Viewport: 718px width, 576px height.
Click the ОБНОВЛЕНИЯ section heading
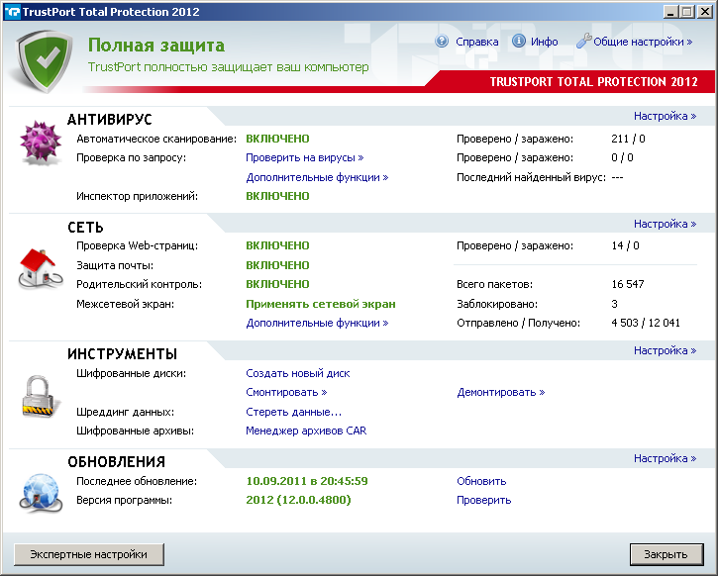pyautogui.click(x=116, y=462)
